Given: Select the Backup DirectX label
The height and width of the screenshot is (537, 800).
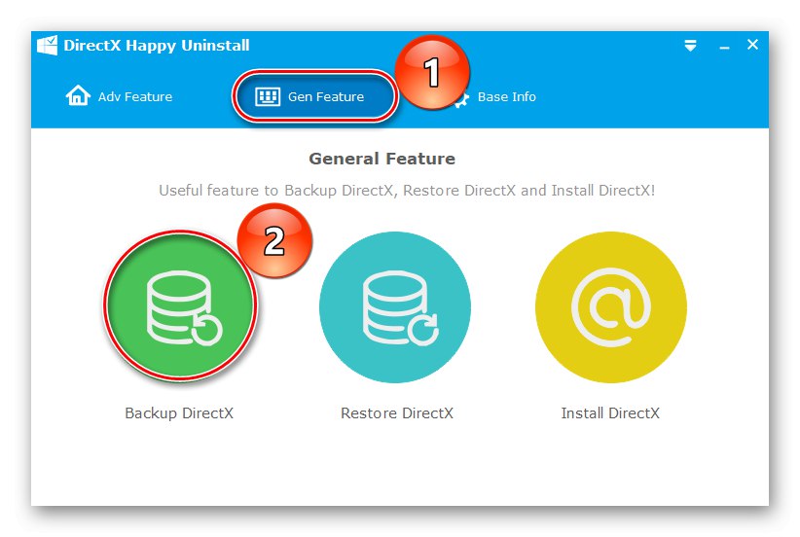Looking at the screenshot, I should point(179,413).
